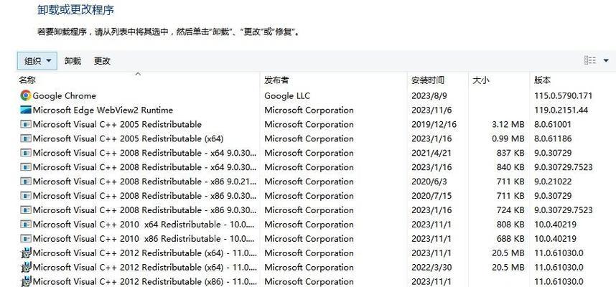The image size is (616, 287).
Task: Select the Microsoft Visual C++ 2005 Redistributable (x64) name
Action: coord(128,138)
